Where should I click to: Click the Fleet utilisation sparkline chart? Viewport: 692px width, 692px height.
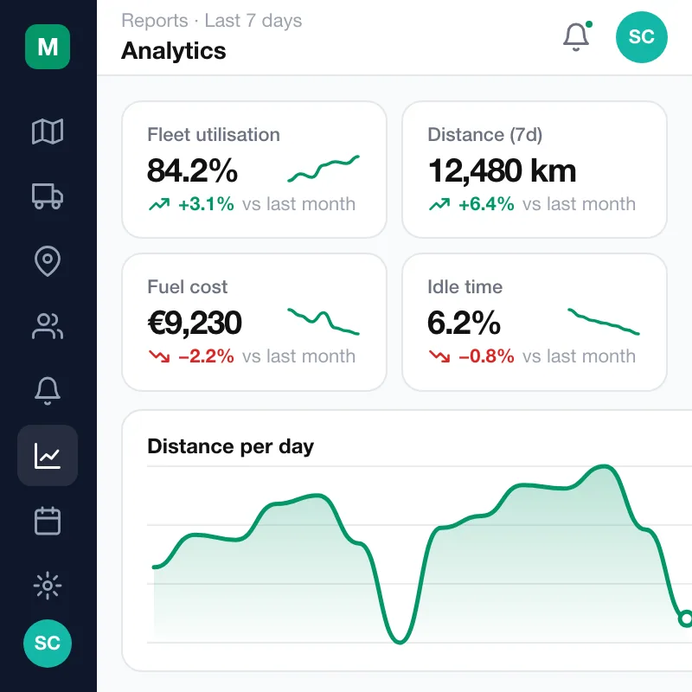point(324,169)
